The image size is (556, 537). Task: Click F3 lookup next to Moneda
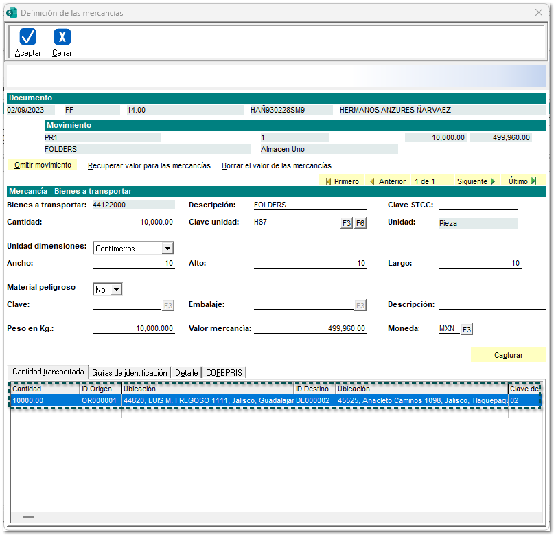coord(467,330)
